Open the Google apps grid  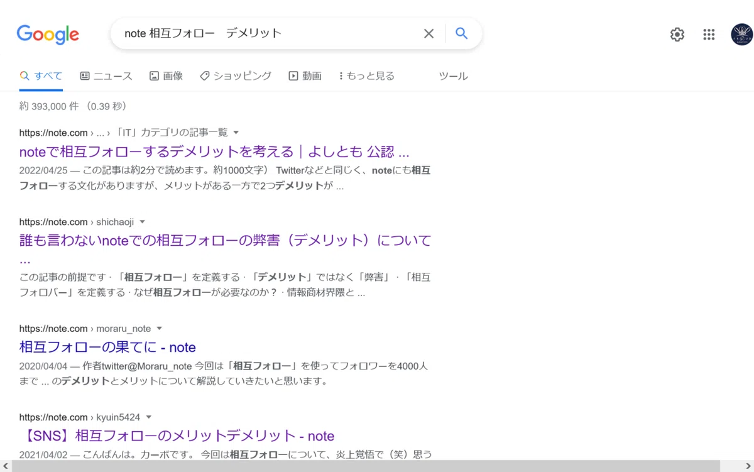click(x=709, y=35)
